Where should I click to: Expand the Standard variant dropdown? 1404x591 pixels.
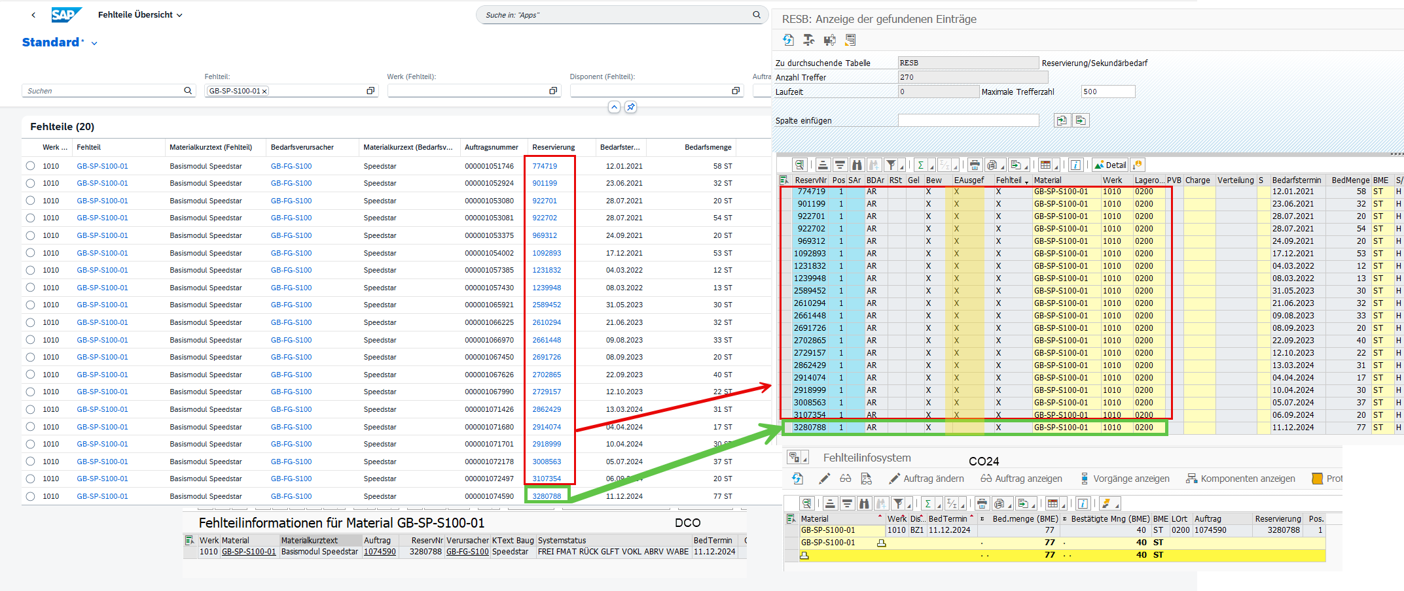[94, 43]
